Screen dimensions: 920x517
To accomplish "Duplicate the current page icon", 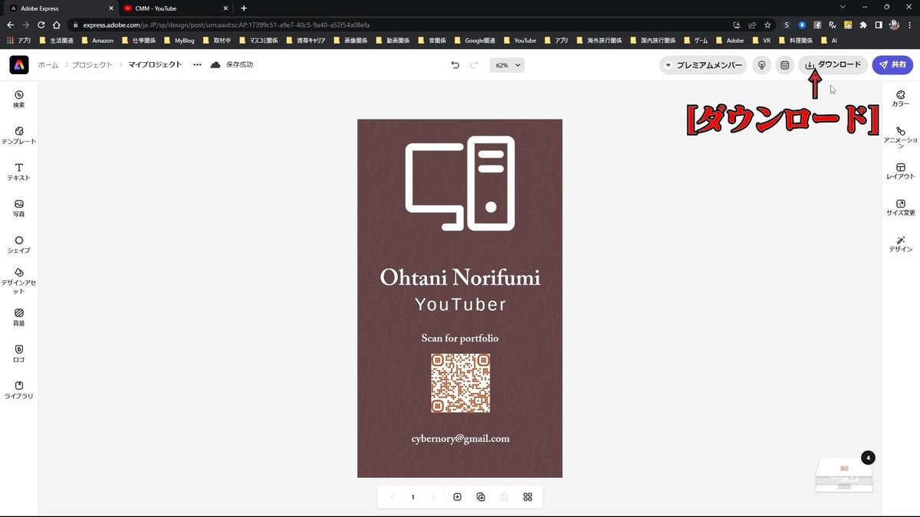I will point(481,497).
